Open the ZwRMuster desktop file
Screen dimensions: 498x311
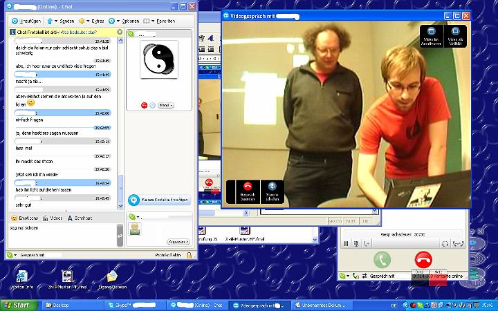pos(67,280)
